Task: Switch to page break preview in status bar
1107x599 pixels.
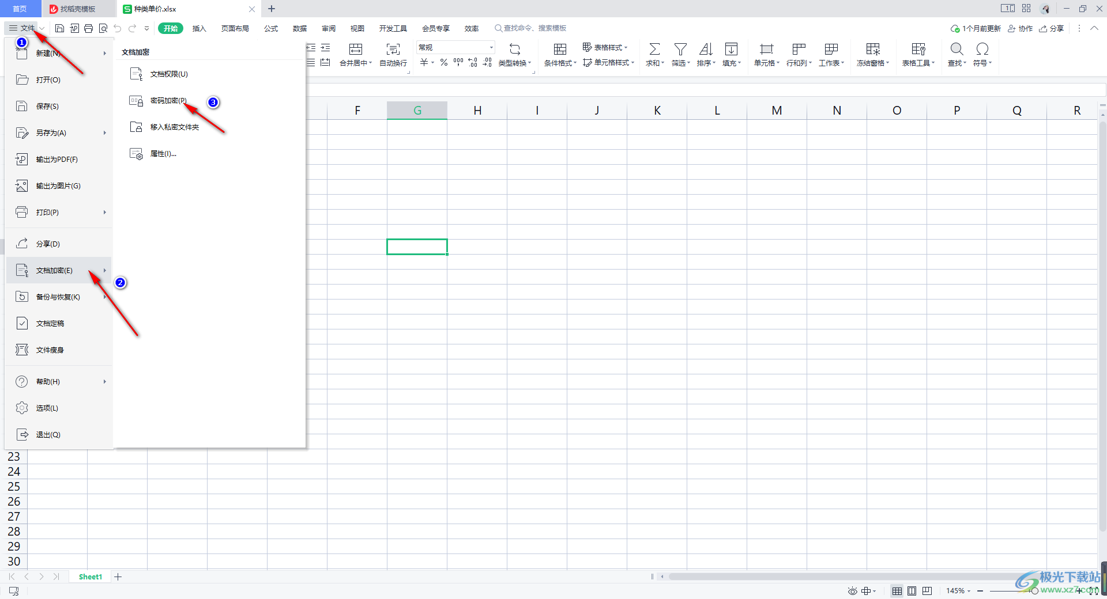Action: click(x=927, y=591)
